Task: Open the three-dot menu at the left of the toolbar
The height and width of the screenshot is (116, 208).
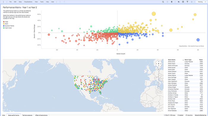Action: point(3,2)
